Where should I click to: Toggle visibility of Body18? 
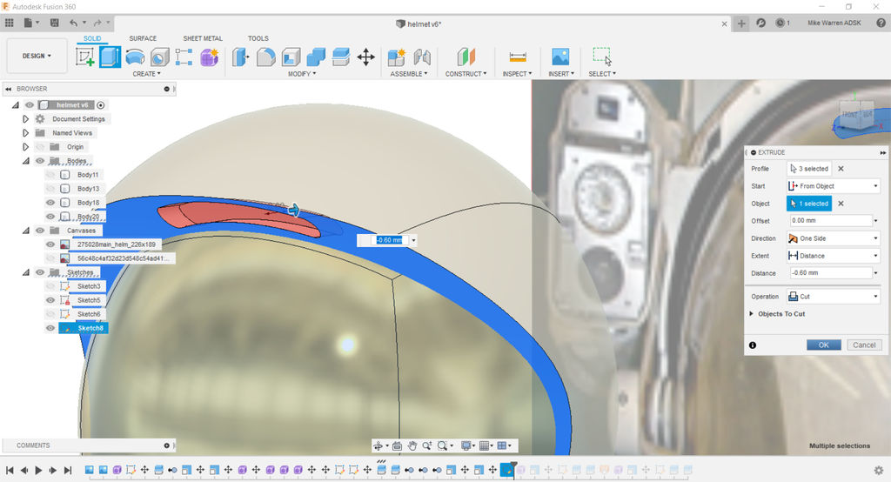(x=50, y=203)
